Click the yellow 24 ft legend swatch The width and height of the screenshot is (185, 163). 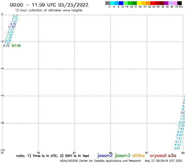tap(139, 3)
